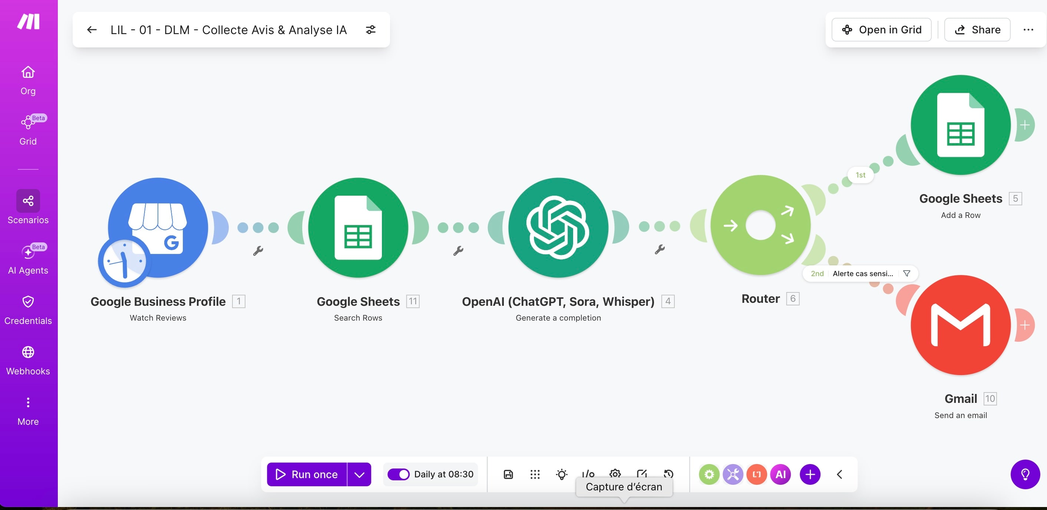Open the orange Text parser icon
Image resolution: width=1047 pixels, height=510 pixels.
[x=756, y=474]
